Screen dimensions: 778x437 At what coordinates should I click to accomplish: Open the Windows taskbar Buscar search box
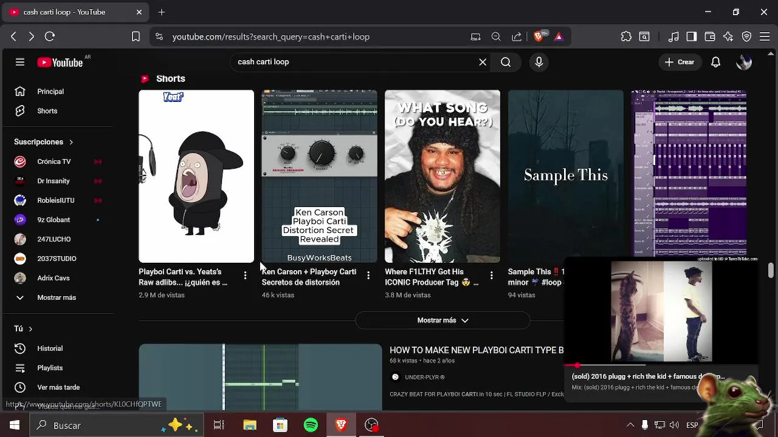tap(117, 425)
